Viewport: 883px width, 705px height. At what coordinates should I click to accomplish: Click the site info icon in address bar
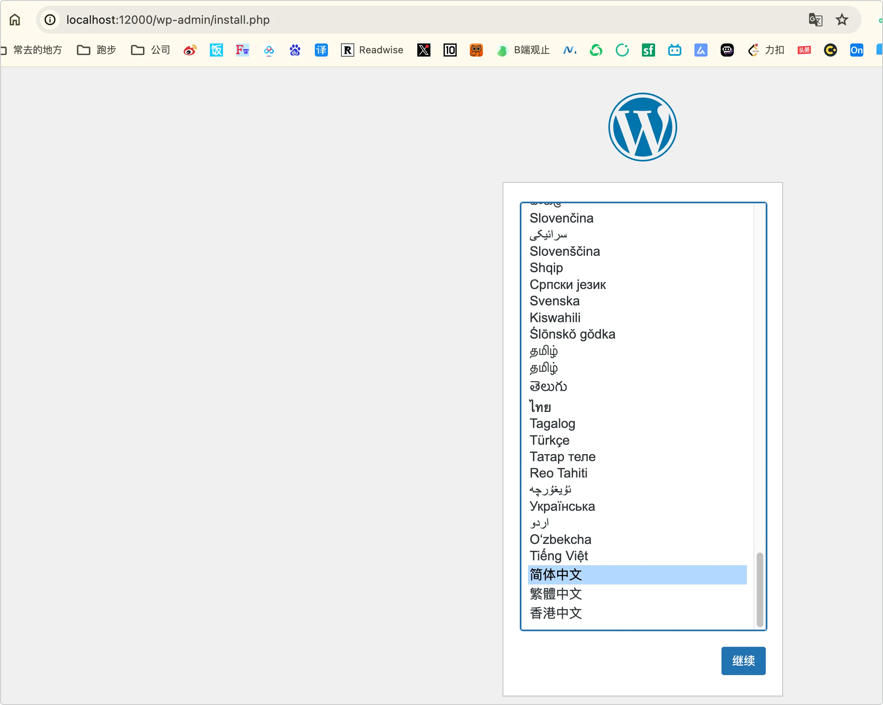50,20
